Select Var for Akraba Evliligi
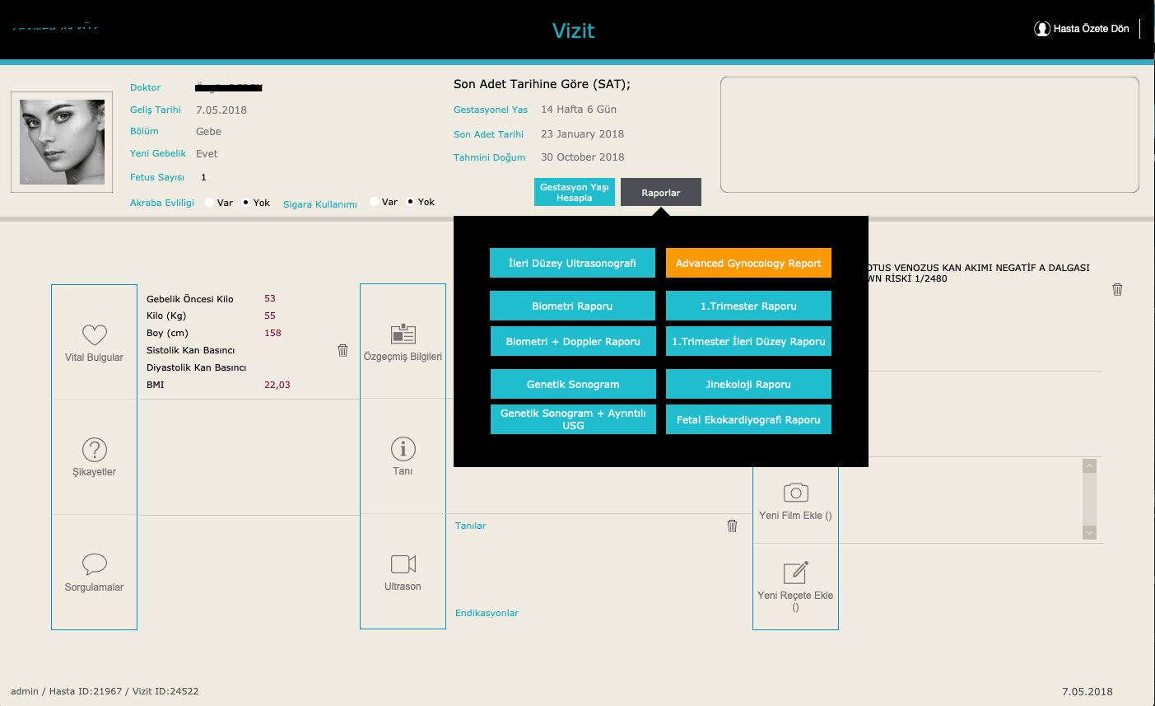Screen dimensions: 1155x706 point(209,202)
